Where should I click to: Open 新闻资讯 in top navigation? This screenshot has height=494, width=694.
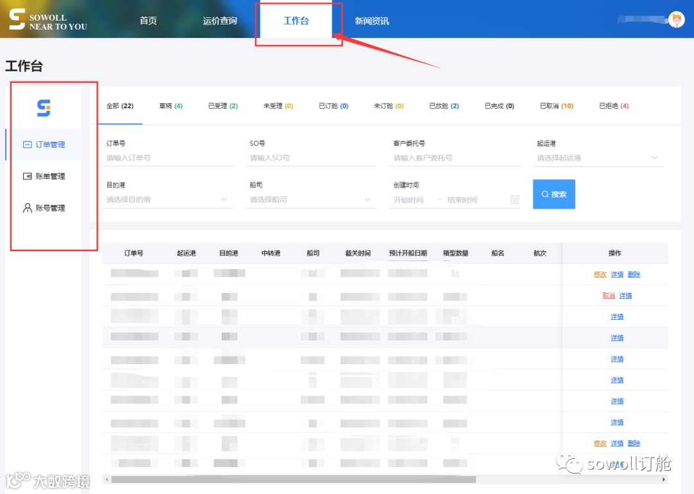[x=372, y=21]
